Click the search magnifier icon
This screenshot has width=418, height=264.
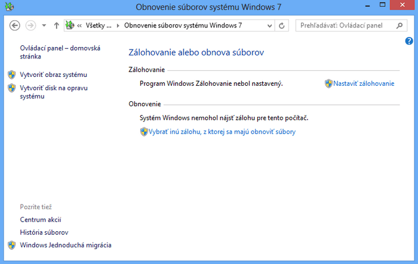click(x=400, y=26)
